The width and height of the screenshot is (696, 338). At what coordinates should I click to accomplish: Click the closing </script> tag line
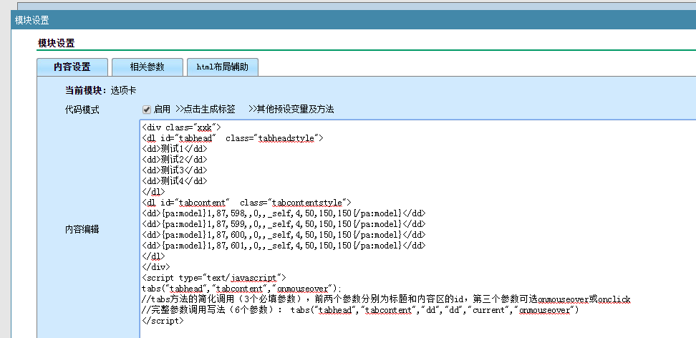click(x=163, y=321)
